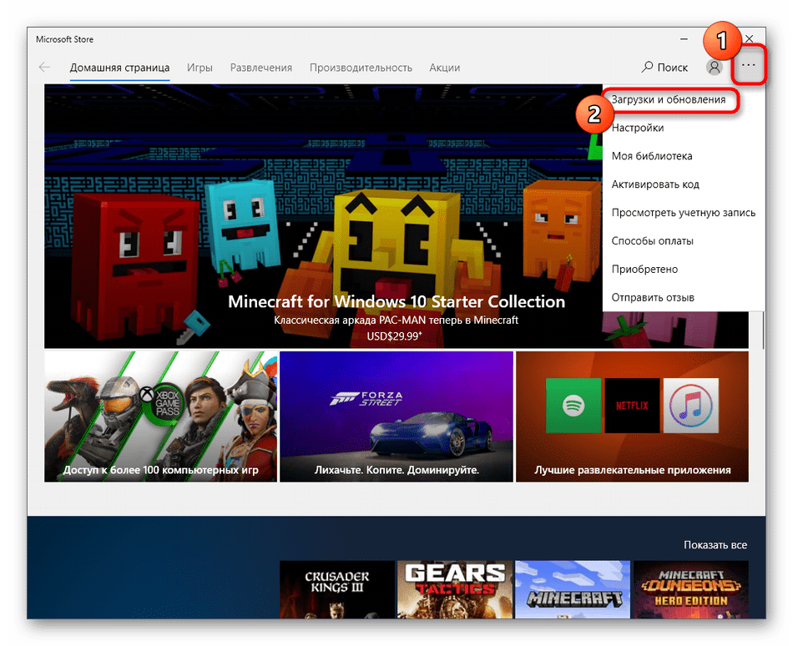
Task: Go to the Акции tab
Action: tap(444, 68)
